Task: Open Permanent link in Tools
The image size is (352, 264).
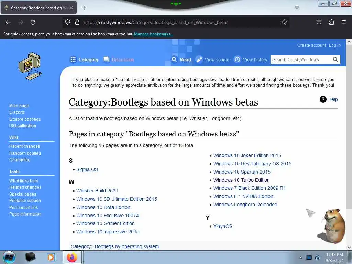Action: click(x=24, y=207)
